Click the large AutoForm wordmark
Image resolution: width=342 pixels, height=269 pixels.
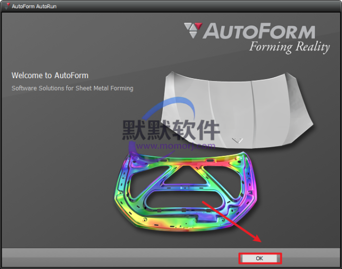(259, 32)
